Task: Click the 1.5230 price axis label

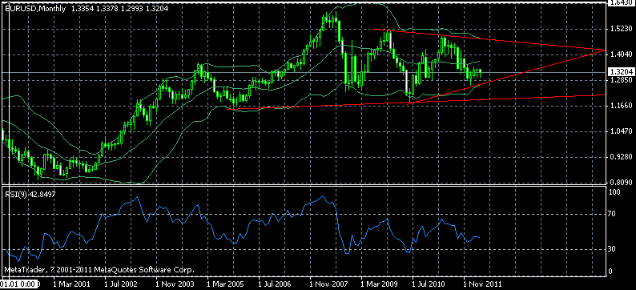Action: (621, 29)
